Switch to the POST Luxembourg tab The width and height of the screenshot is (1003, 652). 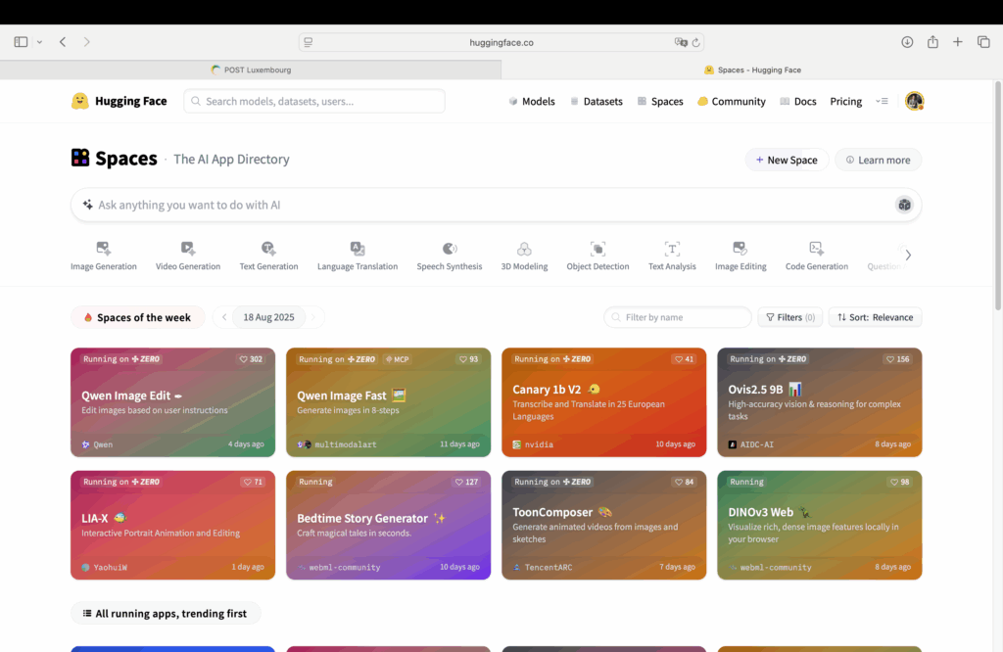tap(251, 70)
